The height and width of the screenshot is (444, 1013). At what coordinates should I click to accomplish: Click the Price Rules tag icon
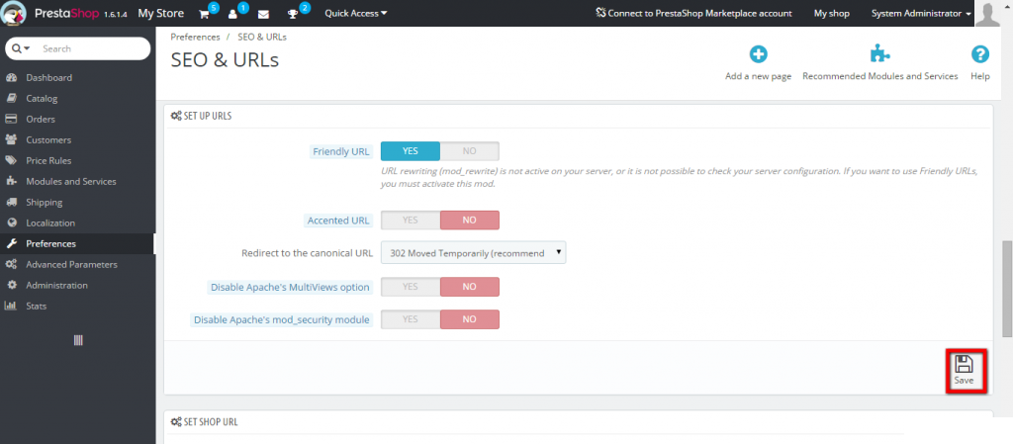[x=11, y=160]
